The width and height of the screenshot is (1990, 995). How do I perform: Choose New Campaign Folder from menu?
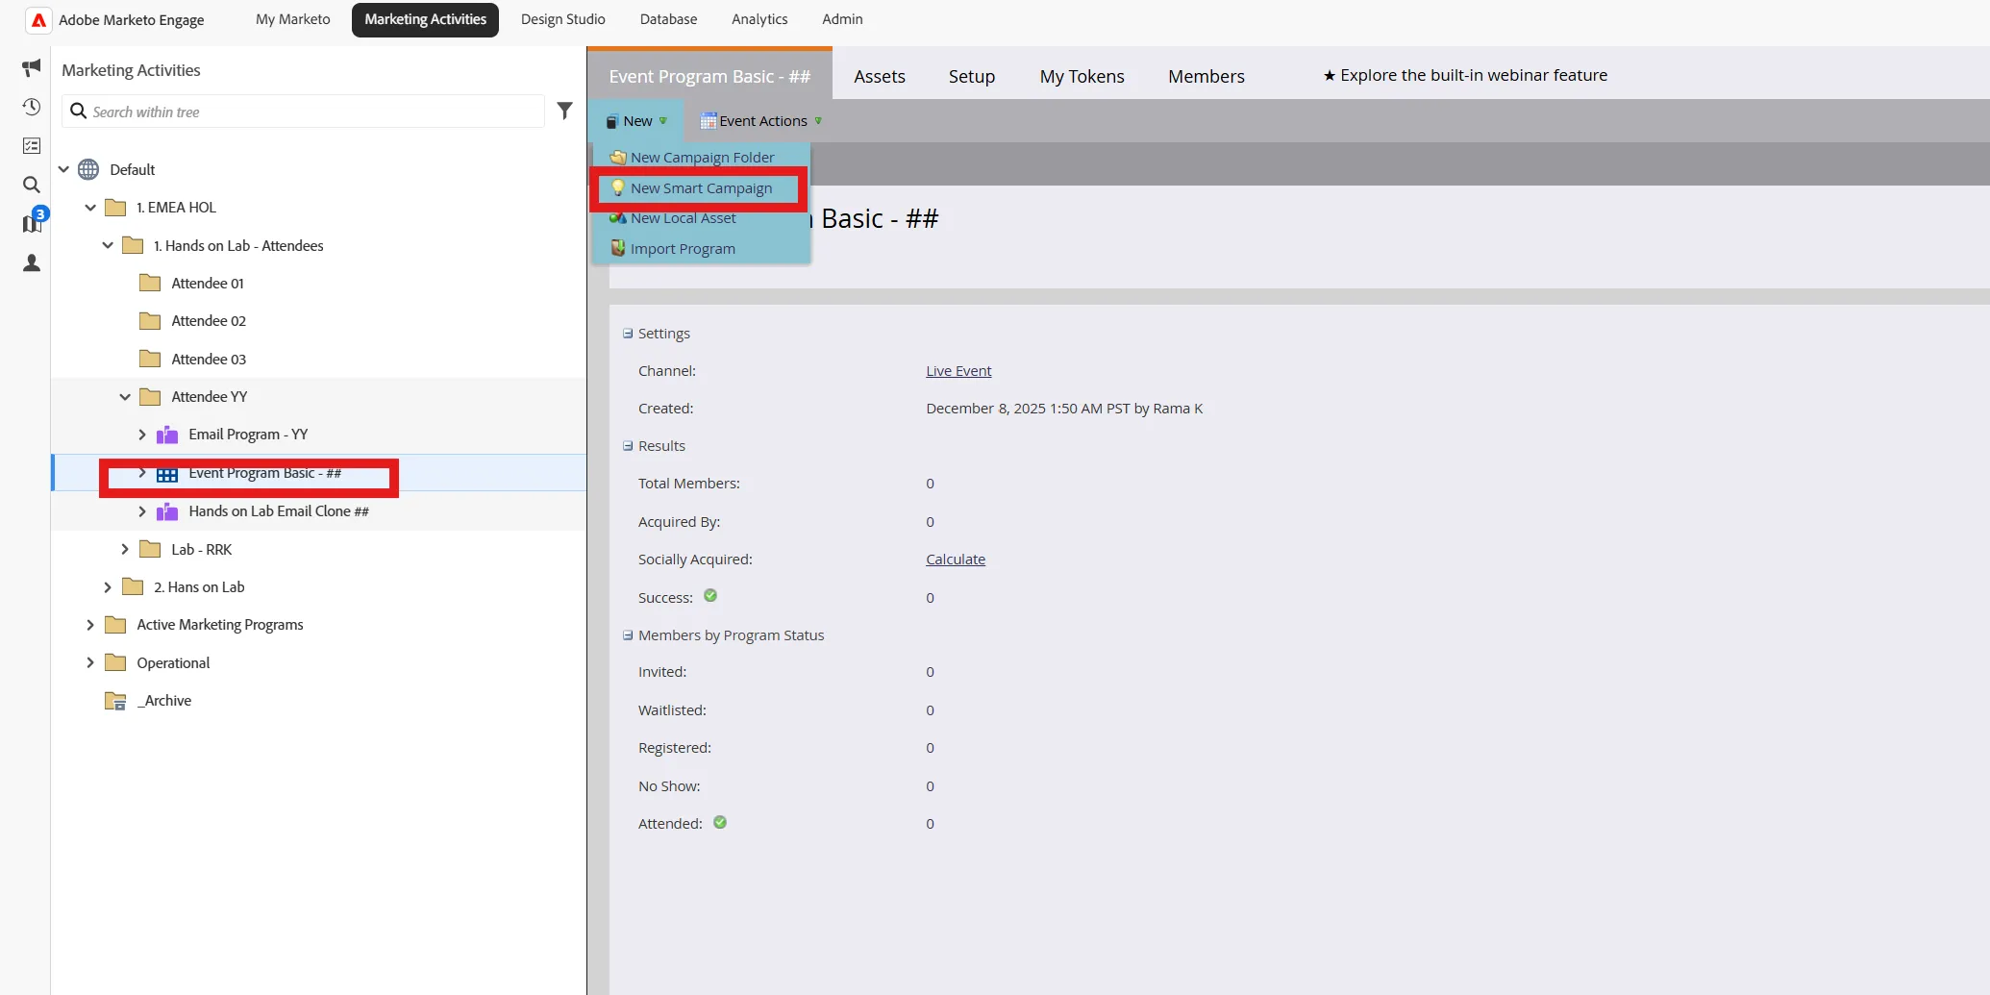(x=701, y=158)
